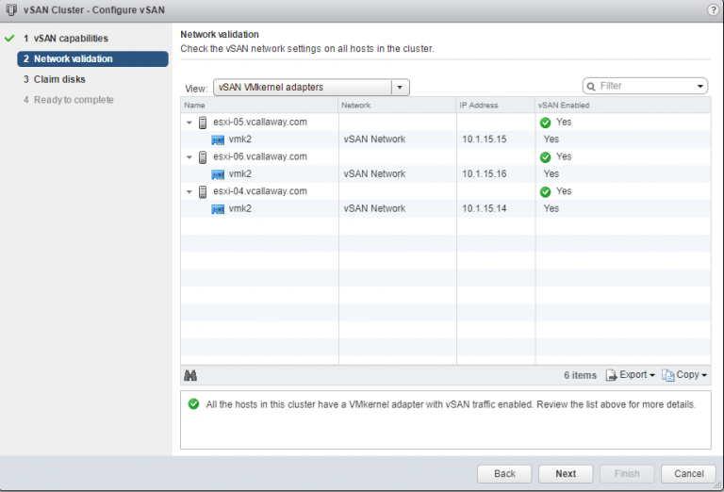This screenshot has height=492, width=724.
Task: Click inside the Filter text field
Action: tap(645, 86)
